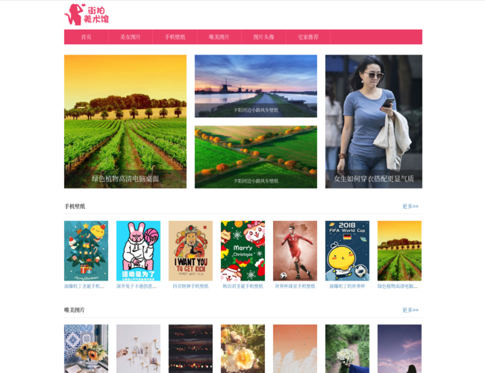Open the red jersey footballer wallpaper thumbnail
Image resolution: width=485 pixels, height=373 pixels.
coord(295,251)
